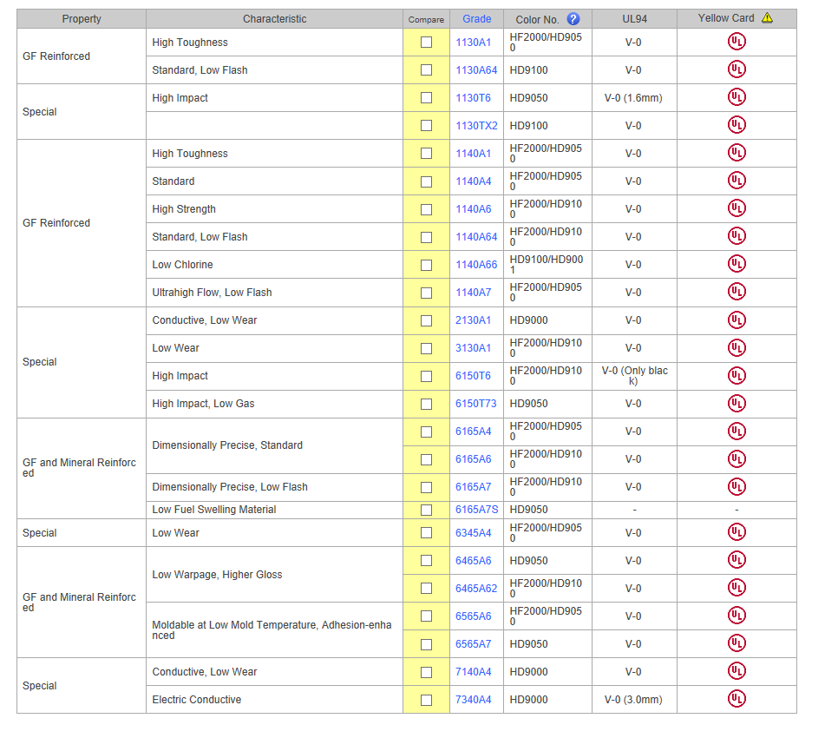The height and width of the screenshot is (738, 825).
Task: Follow the 1140A6 grade link
Action: pyautogui.click(x=474, y=209)
